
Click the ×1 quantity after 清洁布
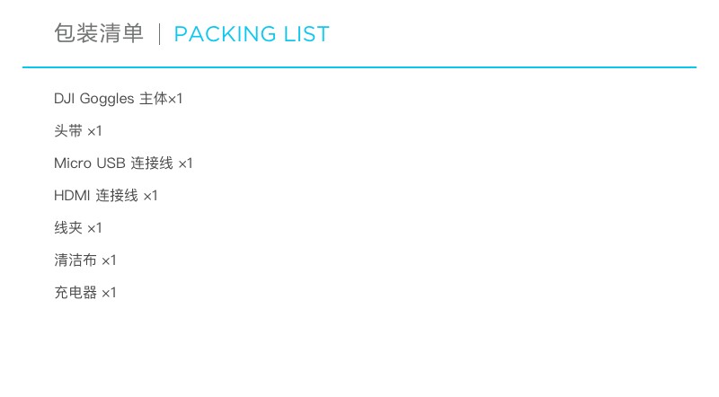tap(109, 260)
